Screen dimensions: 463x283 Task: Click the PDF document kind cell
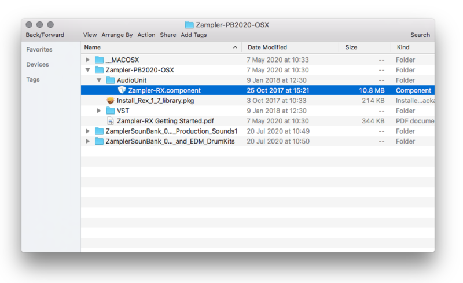415,121
